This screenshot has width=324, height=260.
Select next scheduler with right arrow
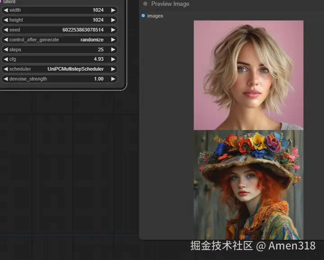[x=113, y=69]
